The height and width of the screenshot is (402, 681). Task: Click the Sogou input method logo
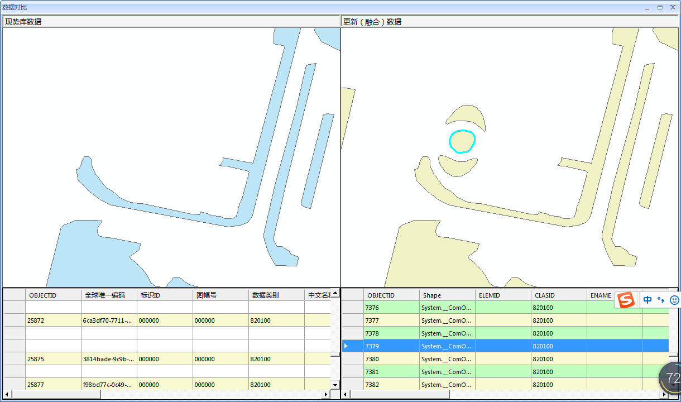[x=626, y=300]
